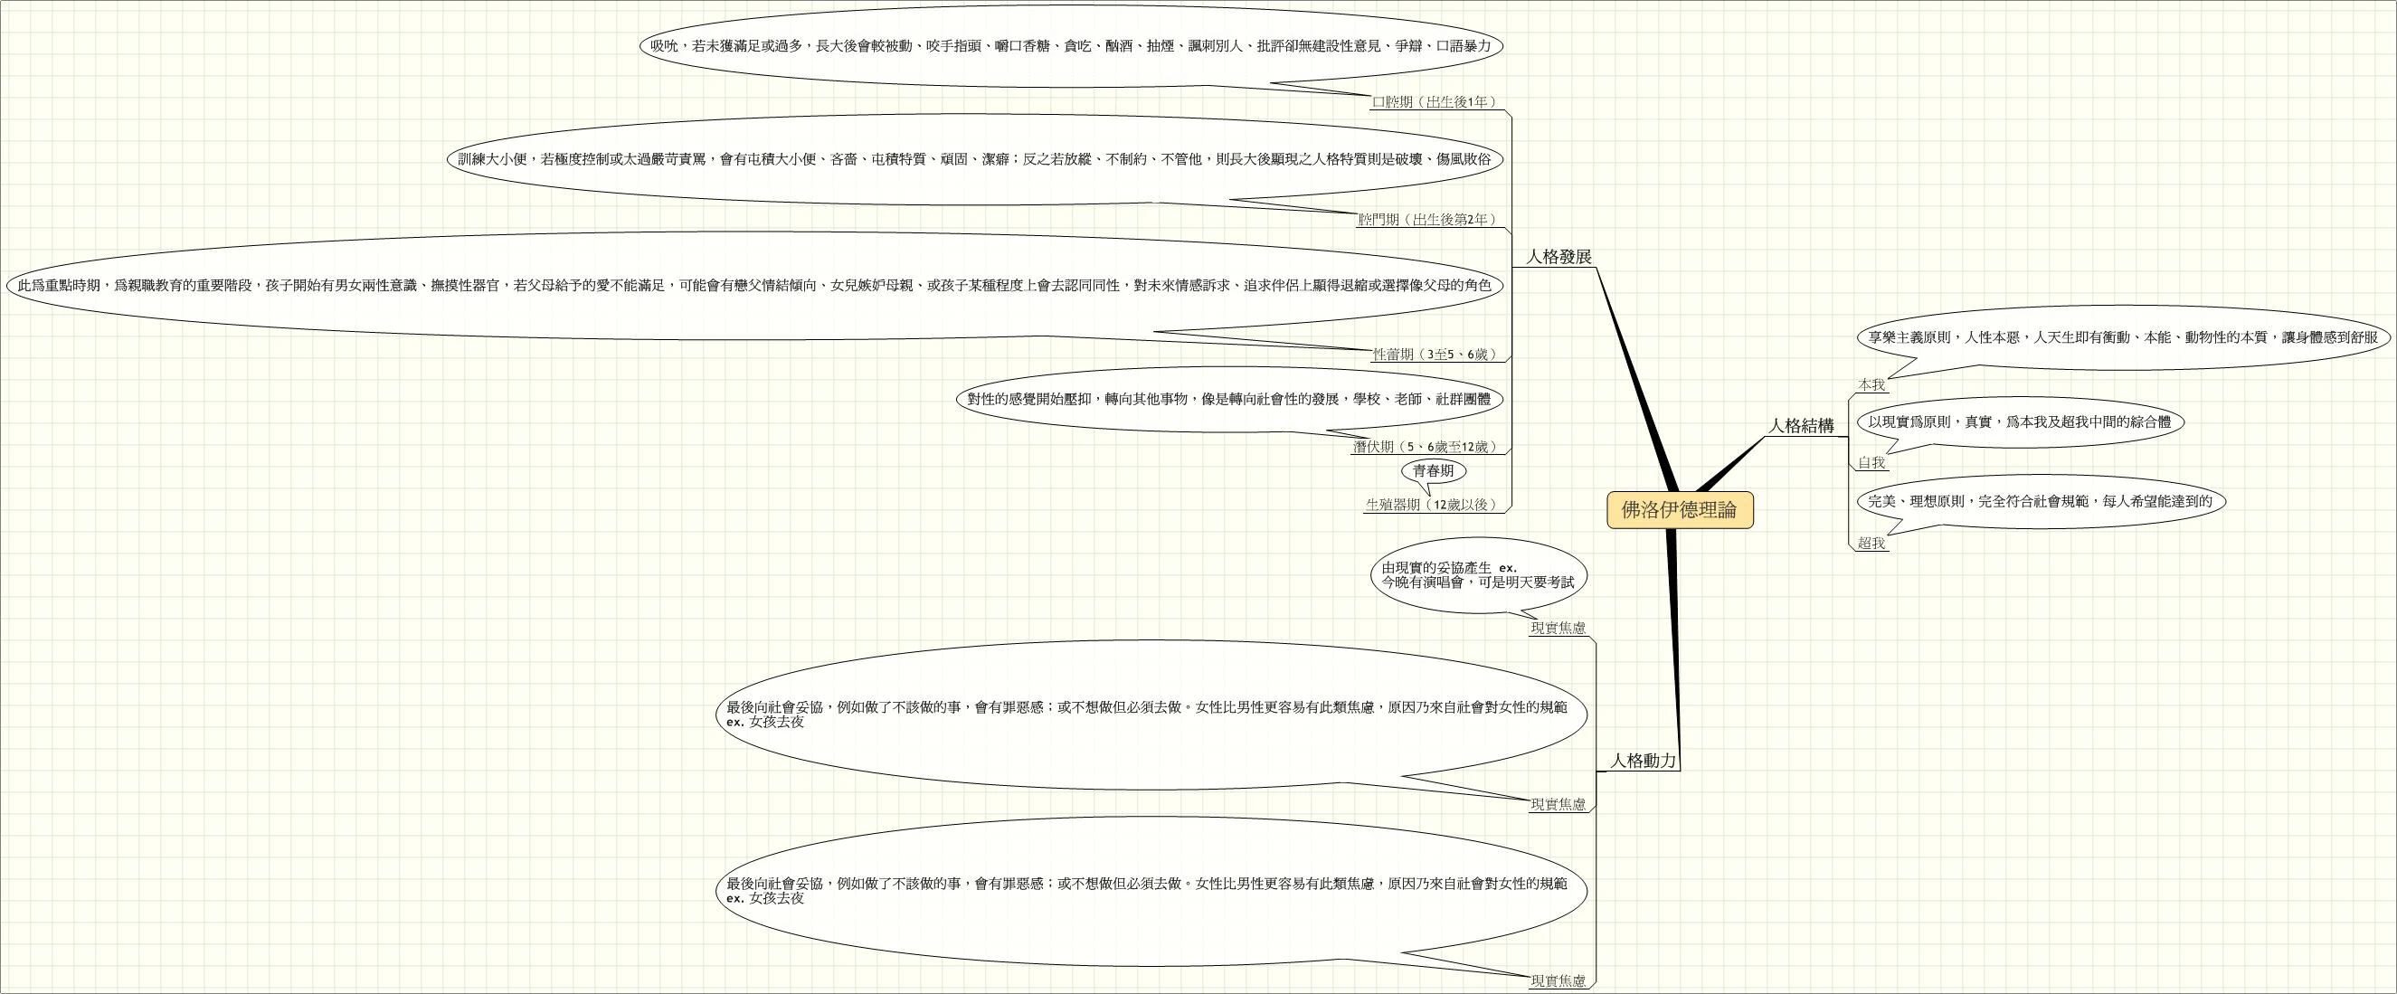Click the 潛伏期（5、6歲至12歲）subtopic
Image resolution: width=2397 pixels, height=994 pixels.
[1424, 448]
